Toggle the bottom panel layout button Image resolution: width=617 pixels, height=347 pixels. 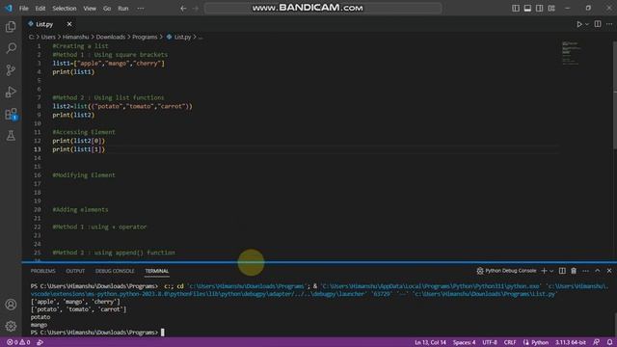527,9
